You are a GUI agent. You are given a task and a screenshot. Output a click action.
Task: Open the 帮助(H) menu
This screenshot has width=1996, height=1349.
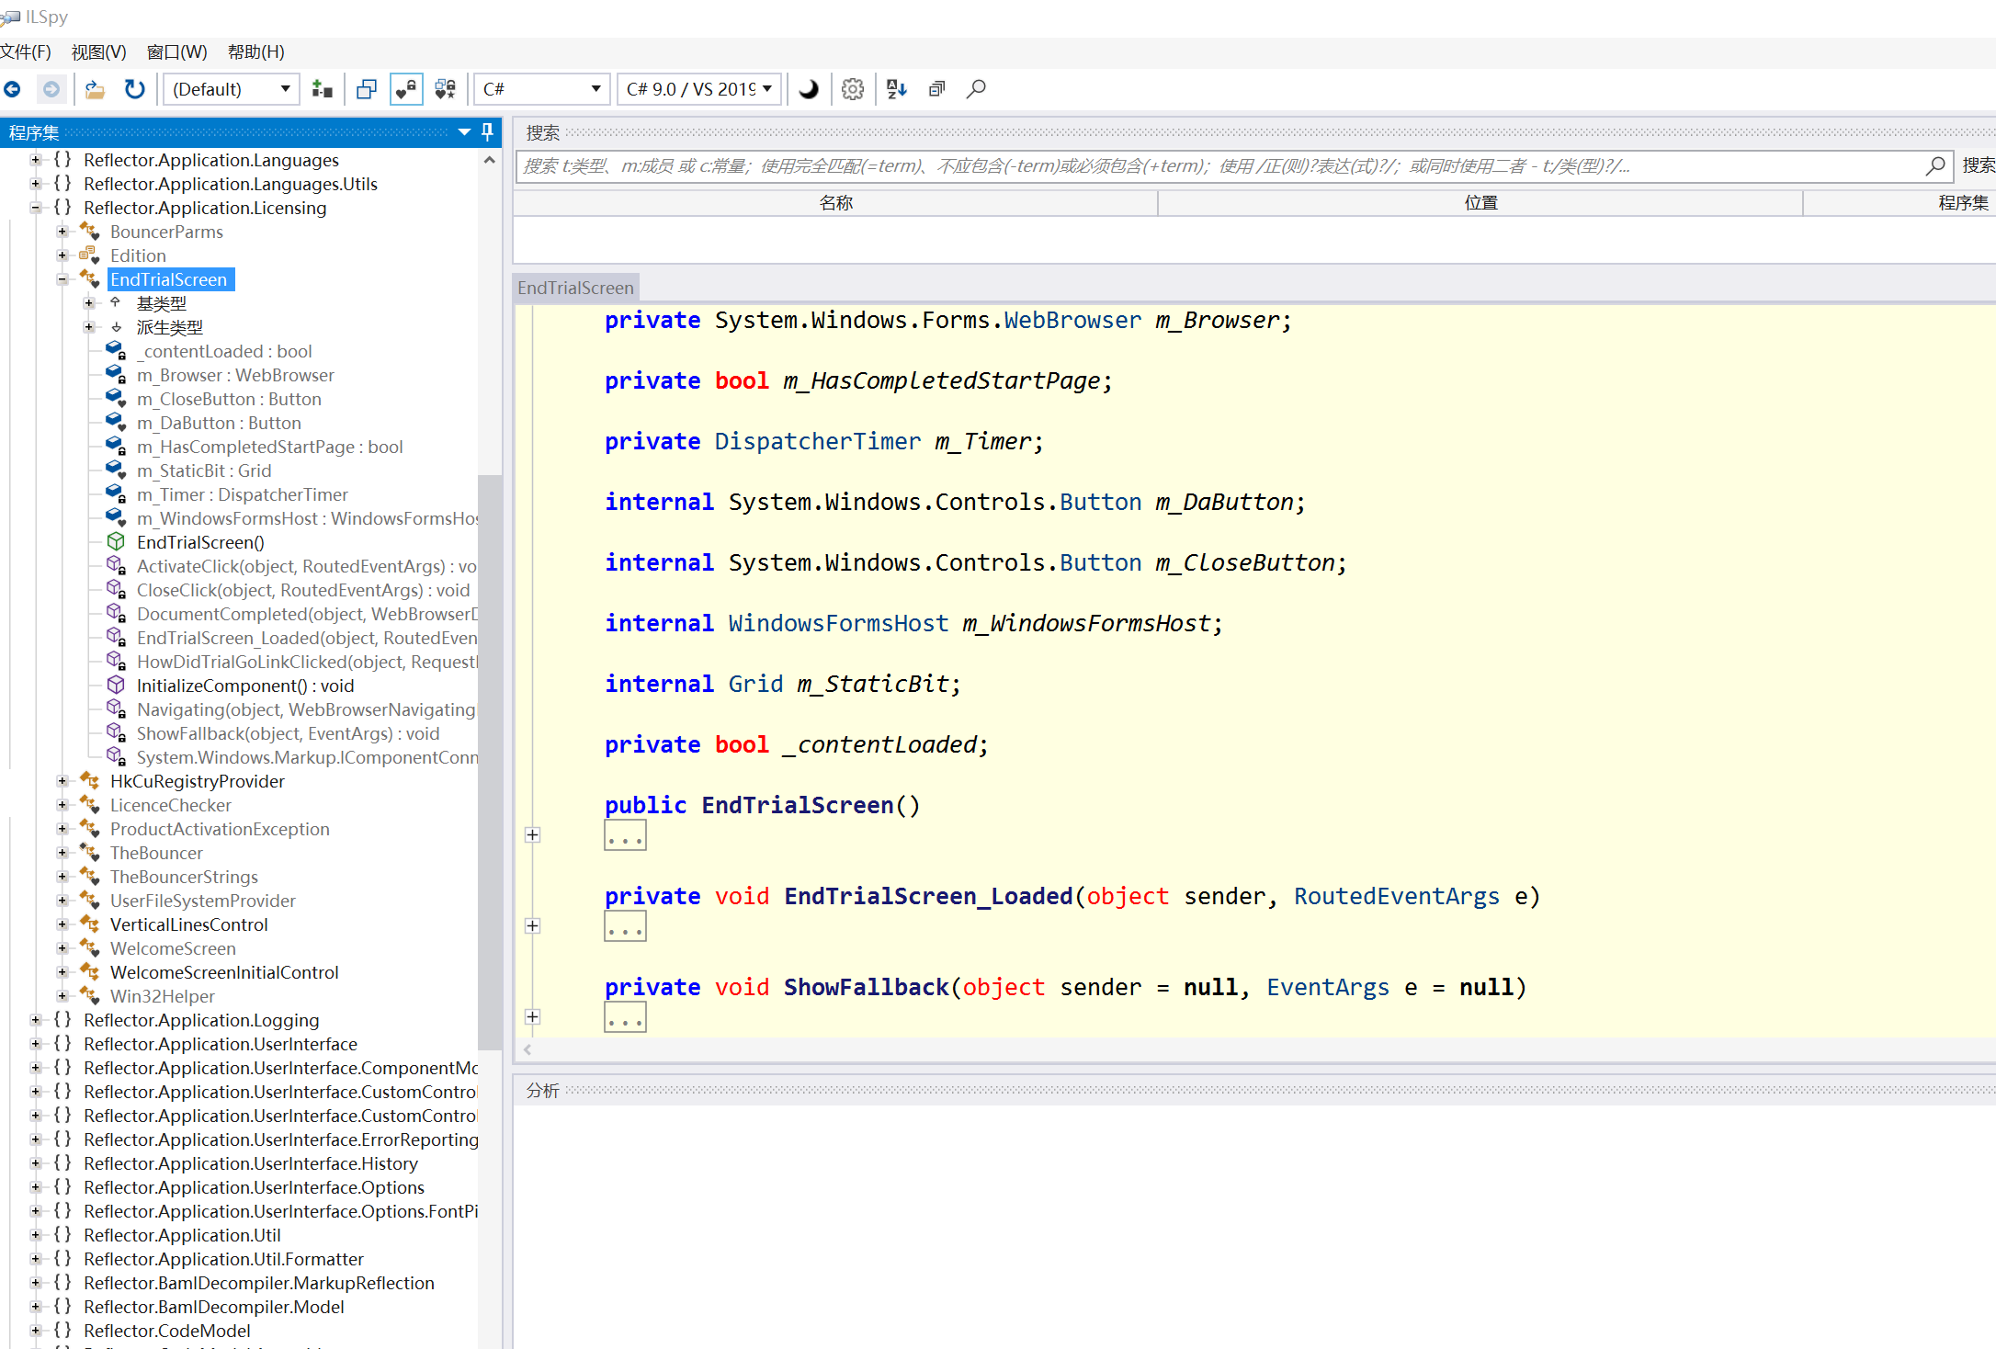pyautogui.click(x=256, y=52)
